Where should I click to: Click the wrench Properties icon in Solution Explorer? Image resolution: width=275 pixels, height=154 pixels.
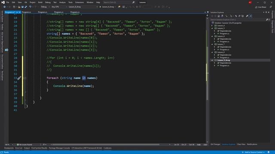[x=247, y=16]
